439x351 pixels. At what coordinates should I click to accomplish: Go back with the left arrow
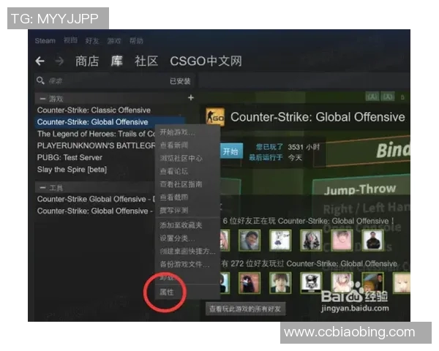click(40, 61)
